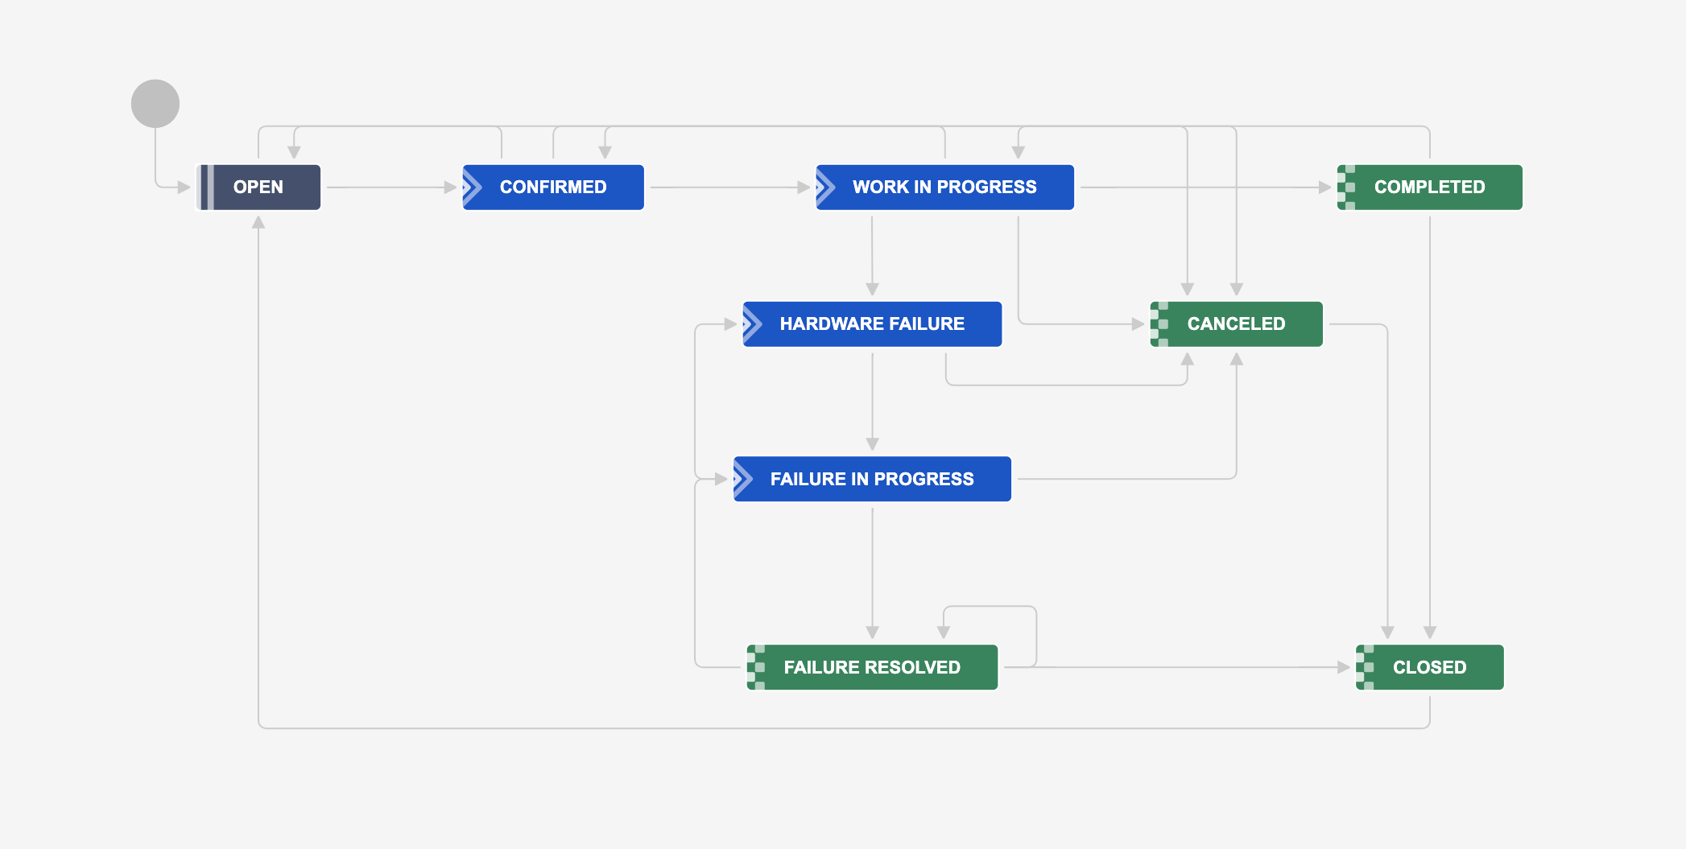1686x849 pixels.
Task: Click the chevron icon on HARDWARE FAILURE
Action: coord(752,324)
